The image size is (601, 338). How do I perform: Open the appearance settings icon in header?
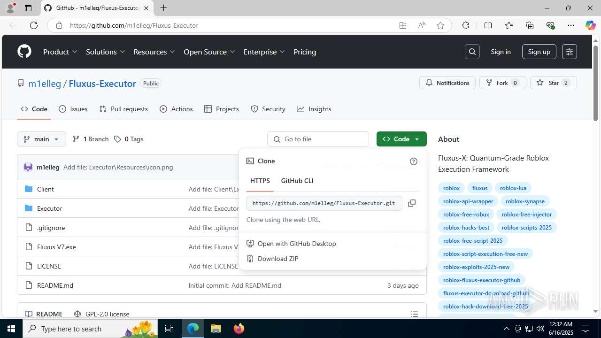pyautogui.click(x=570, y=52)
